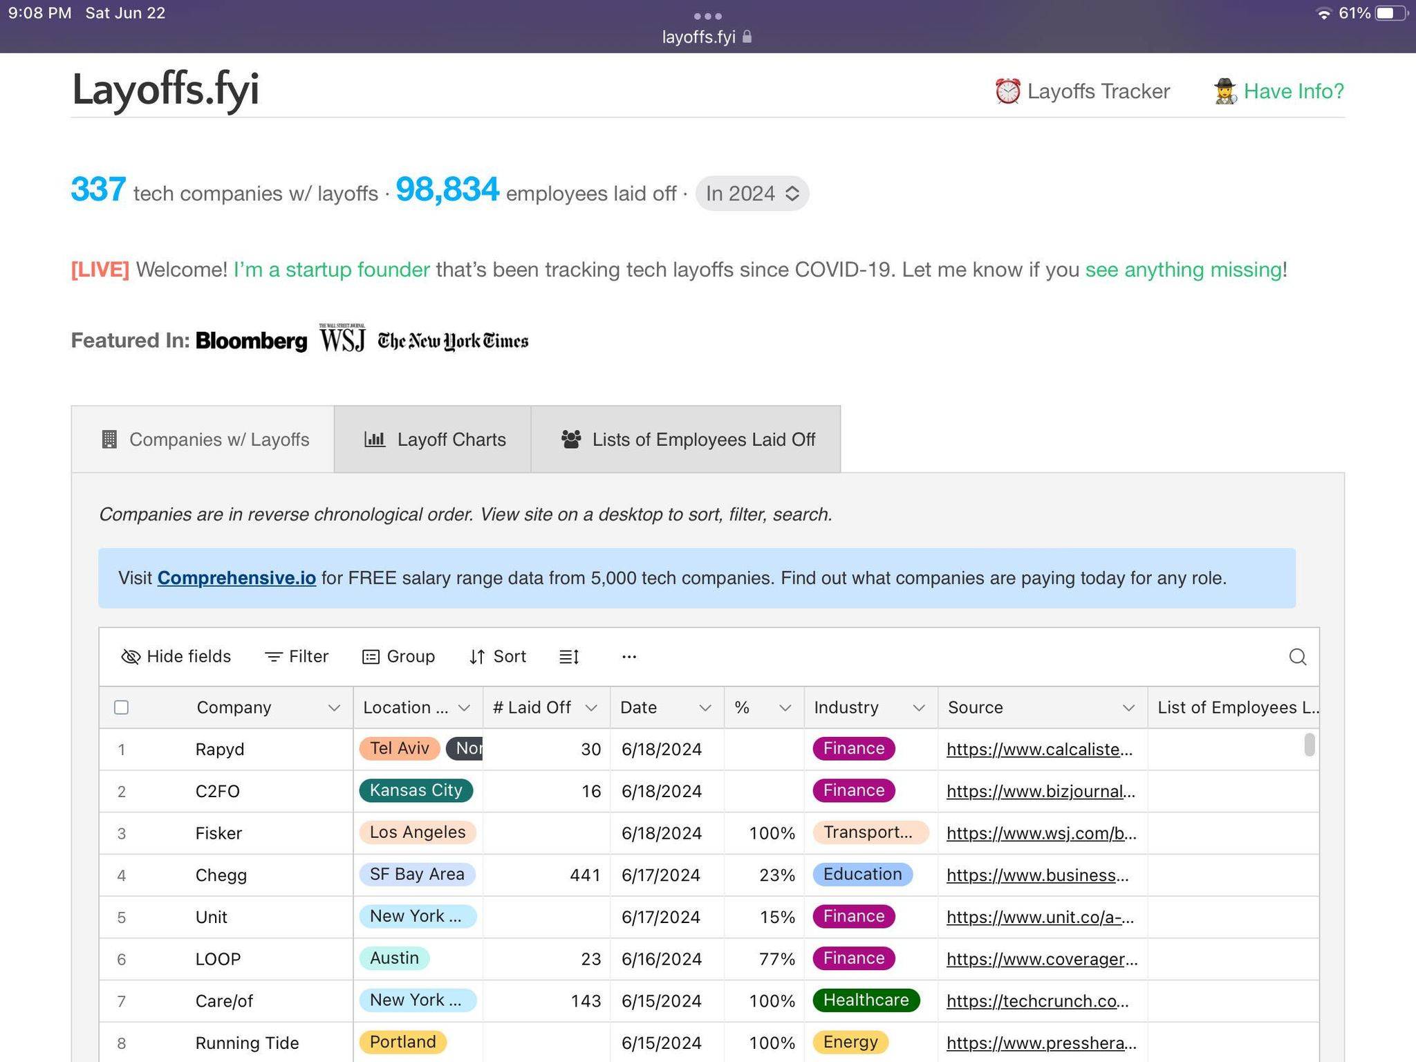Tap the lock icon beside layoffs.fyi address

[x=747, y=37]
